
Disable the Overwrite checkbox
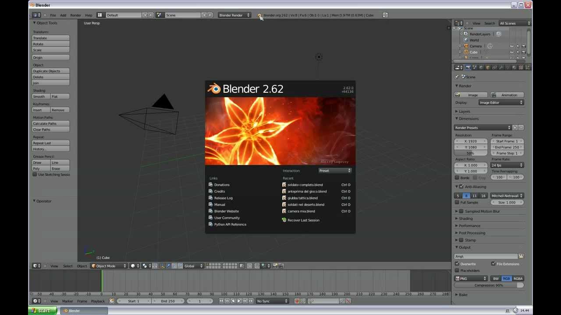[457, 264]
